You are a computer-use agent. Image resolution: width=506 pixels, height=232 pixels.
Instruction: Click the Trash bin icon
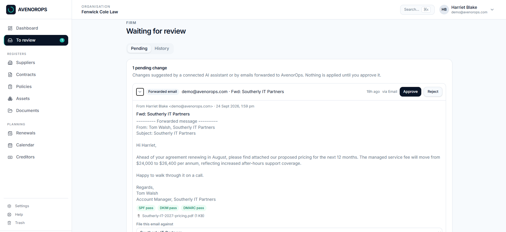pos(9,223)
